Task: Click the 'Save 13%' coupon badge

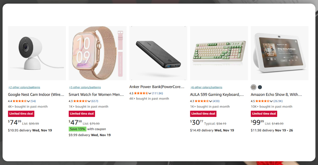Action: 77,129
